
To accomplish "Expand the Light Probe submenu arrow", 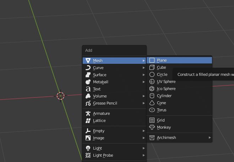I will click(x=143, y=155).
